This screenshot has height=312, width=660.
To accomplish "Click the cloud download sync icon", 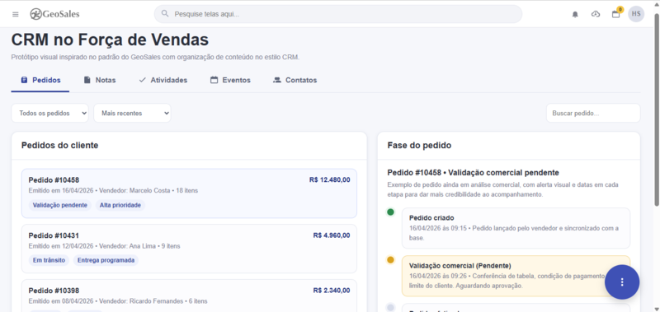I will tap(595, 14).
